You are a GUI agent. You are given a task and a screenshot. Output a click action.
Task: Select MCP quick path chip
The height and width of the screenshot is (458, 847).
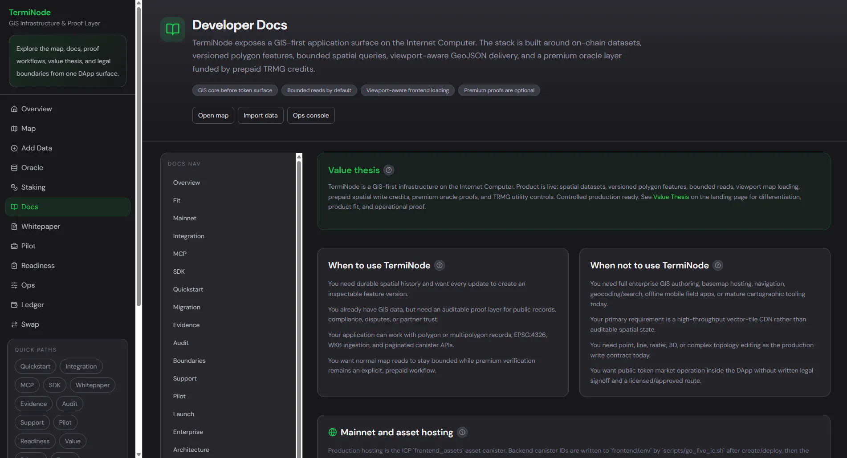pos(27,385)
